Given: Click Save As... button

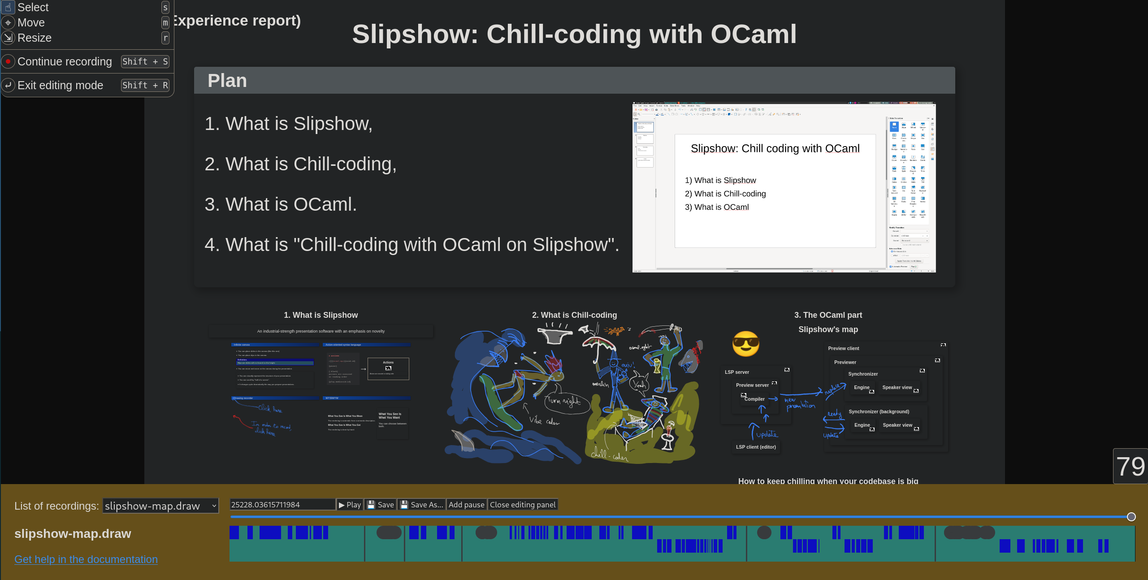Looking at the screenshot, I should 421,505.
